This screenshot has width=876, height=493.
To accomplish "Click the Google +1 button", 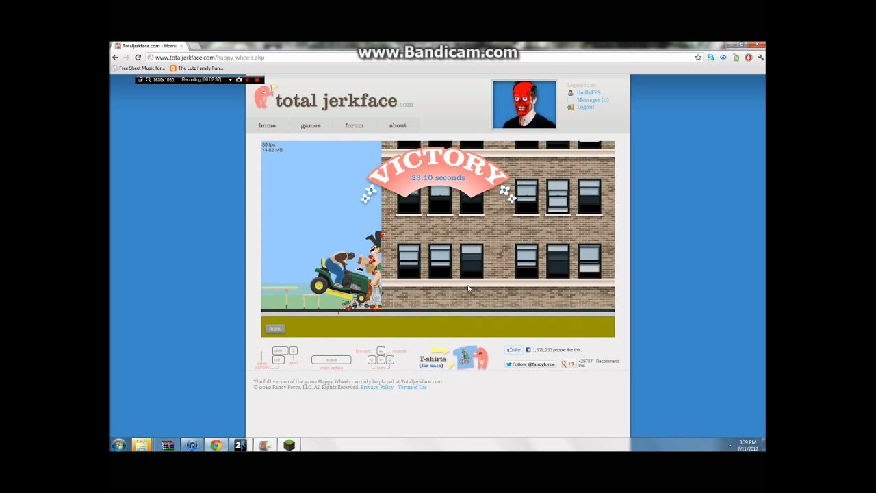I will (x=568, y=364).
